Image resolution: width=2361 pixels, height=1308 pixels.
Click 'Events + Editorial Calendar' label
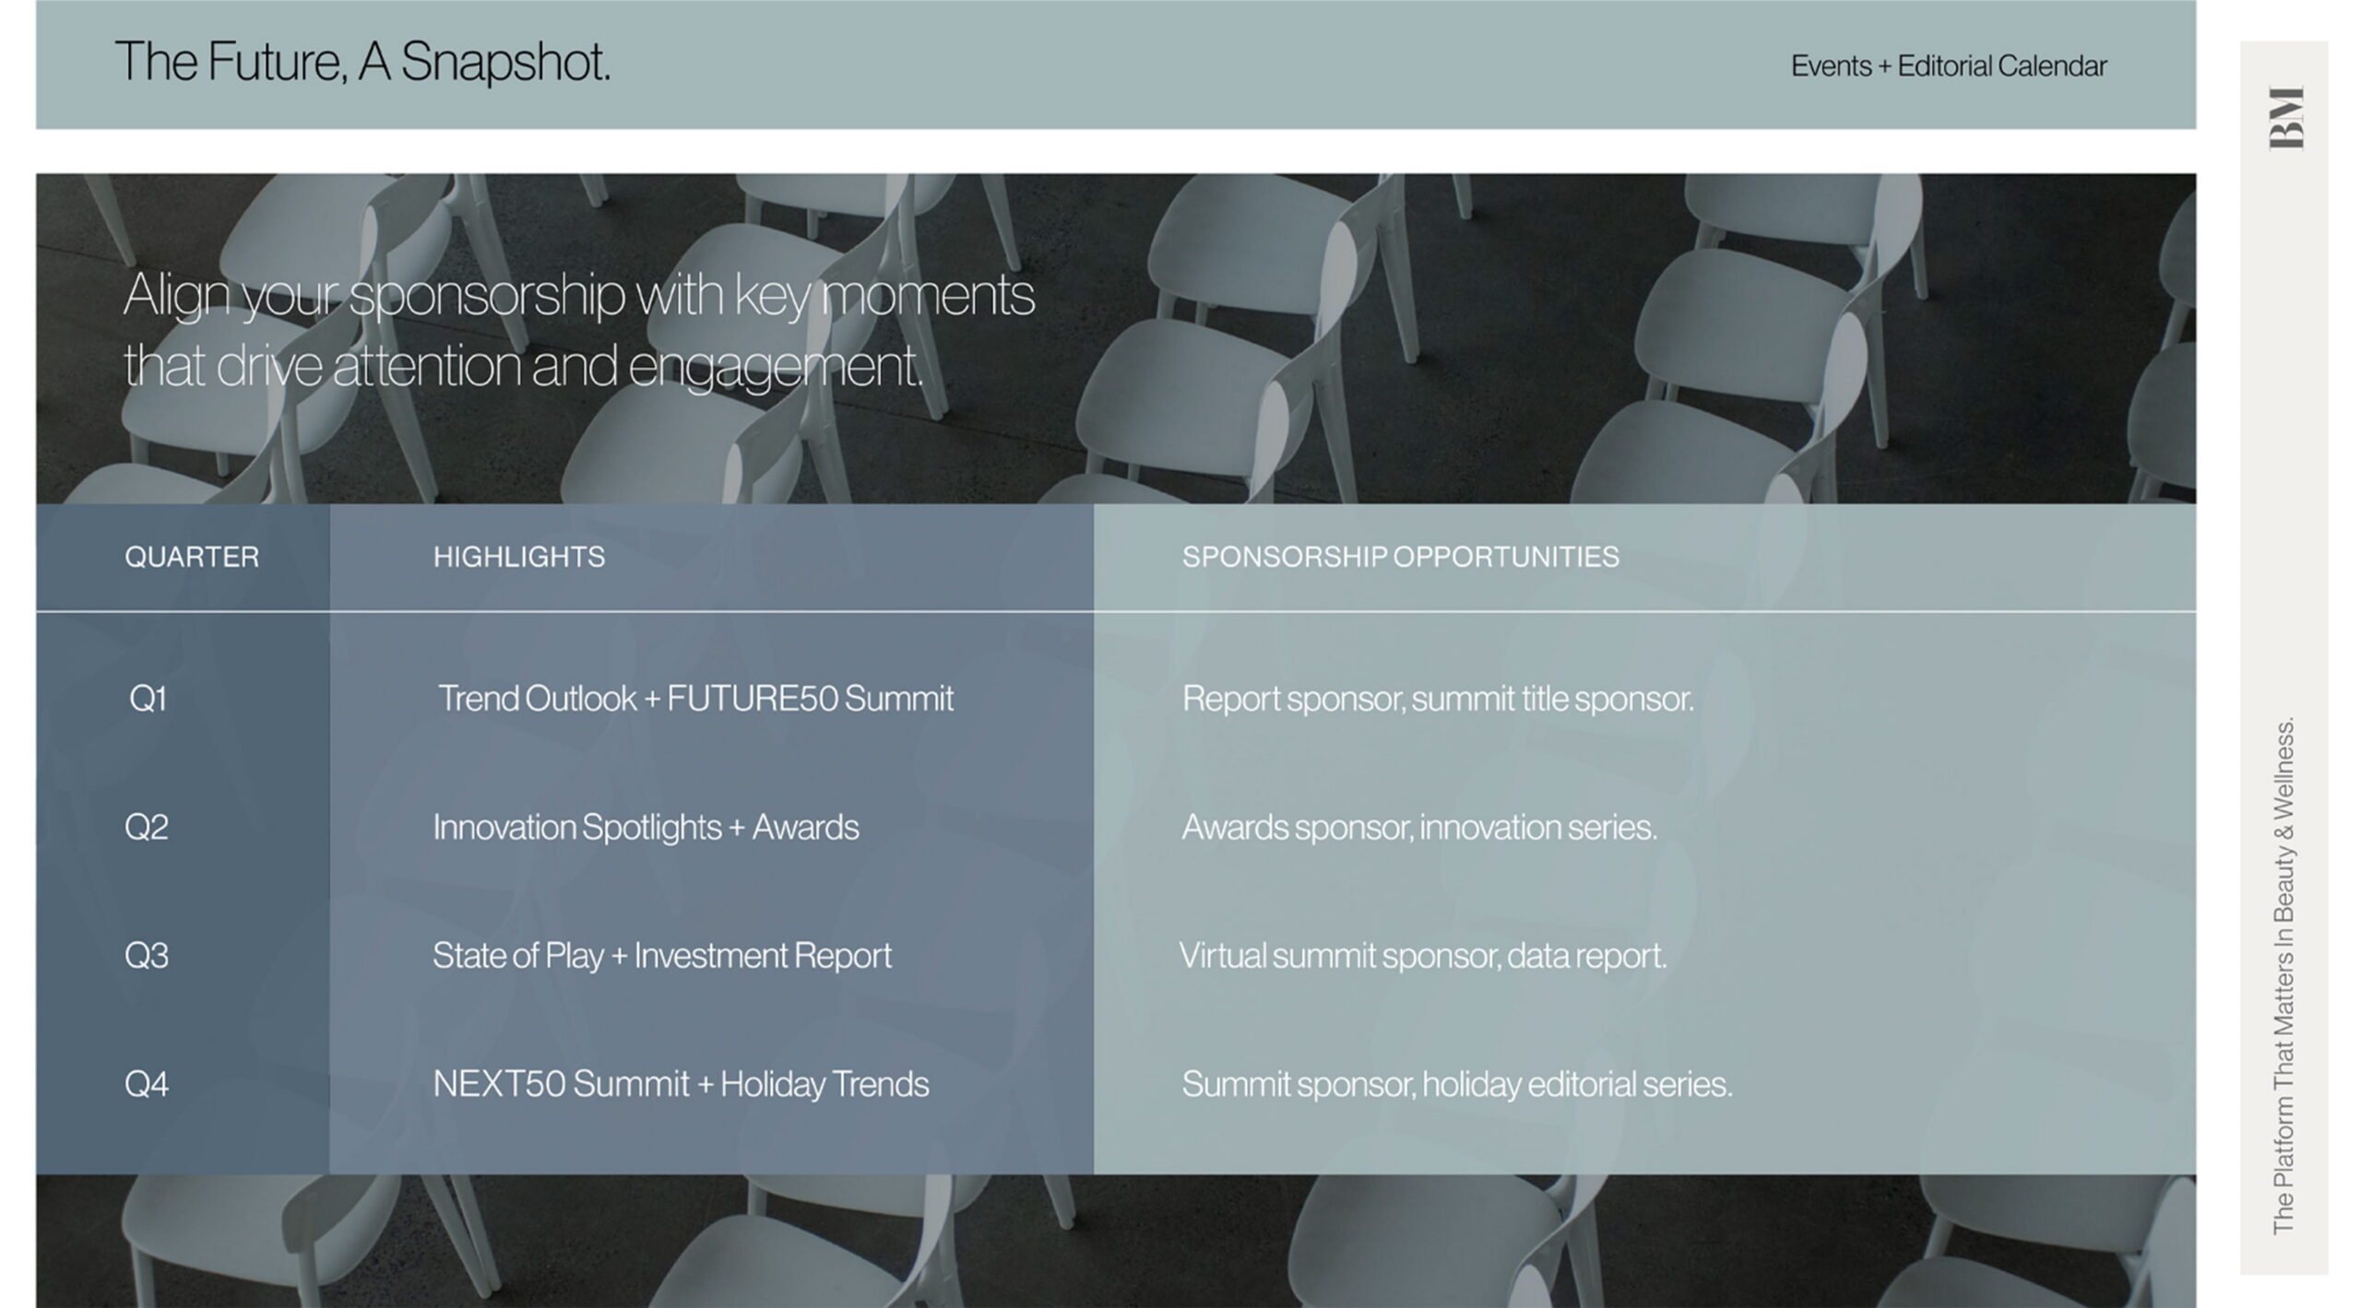pos(1948,66)
